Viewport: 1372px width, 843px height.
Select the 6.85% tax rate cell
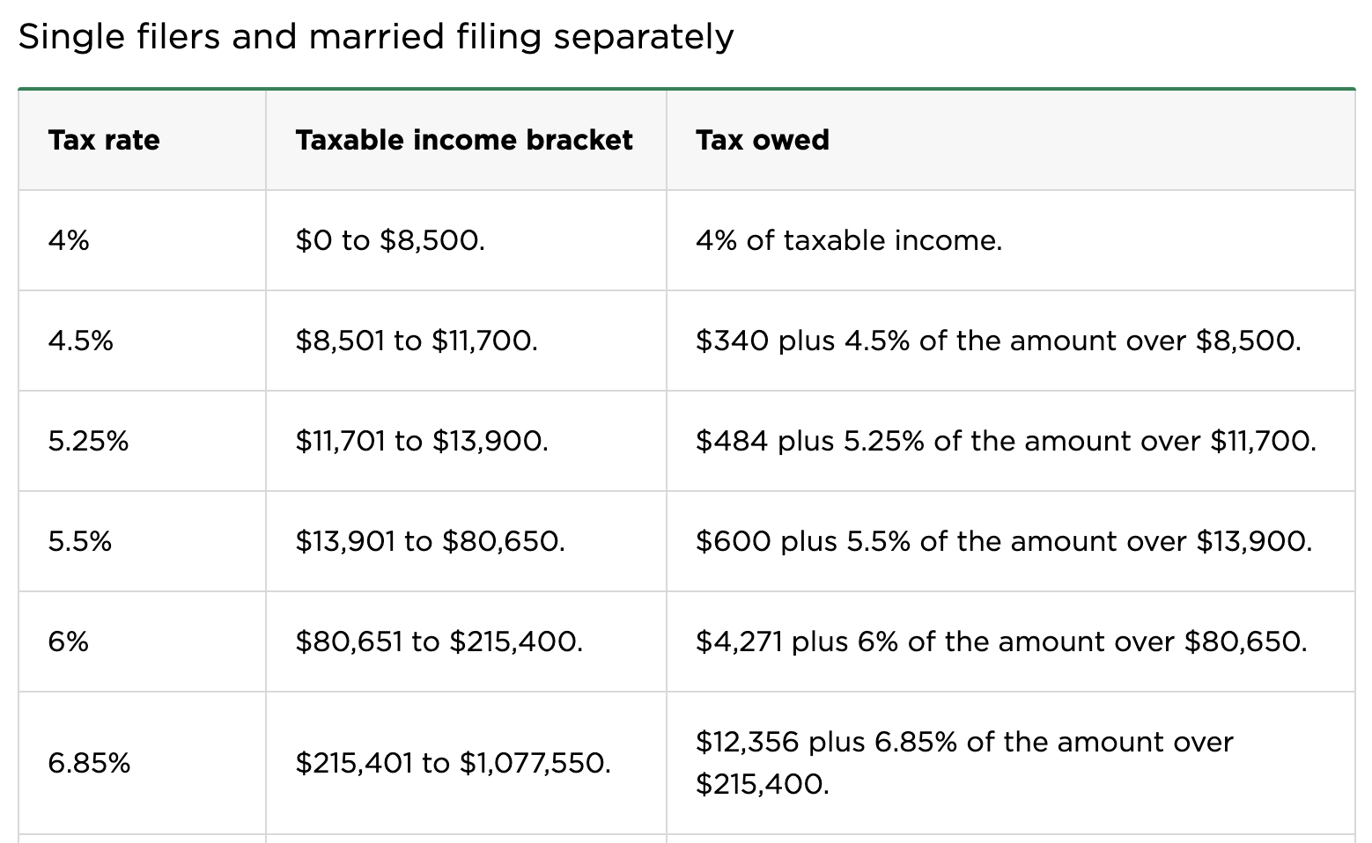[90, 763]
